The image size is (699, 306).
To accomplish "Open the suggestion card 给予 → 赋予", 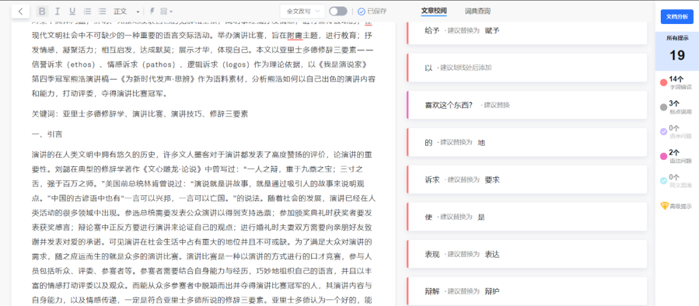I will 526,32.
